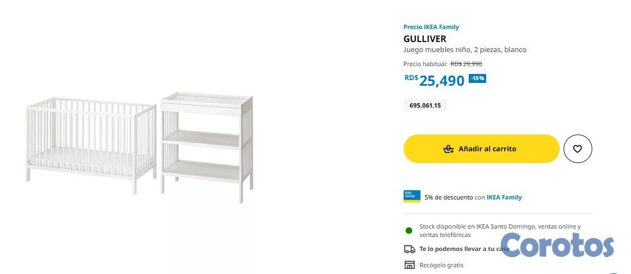Image resolution: width=631 pixels, height=274 pixels.
Task: Select the Recógelo gratis option
Action: tap(441, 265)
